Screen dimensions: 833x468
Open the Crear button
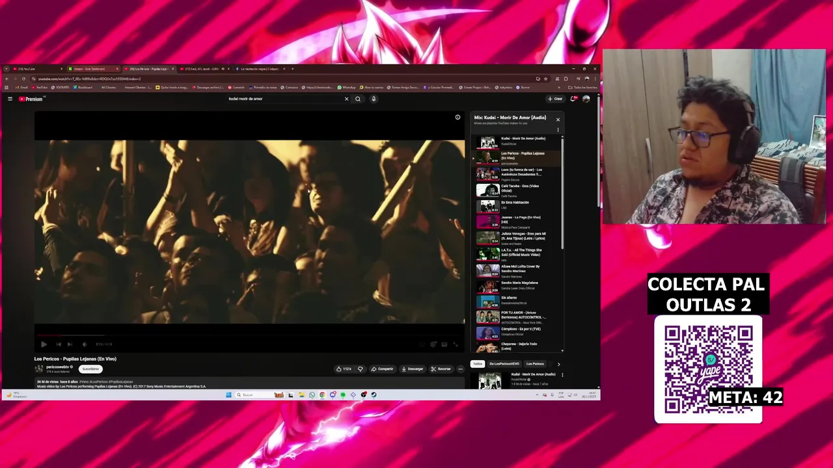555,99
